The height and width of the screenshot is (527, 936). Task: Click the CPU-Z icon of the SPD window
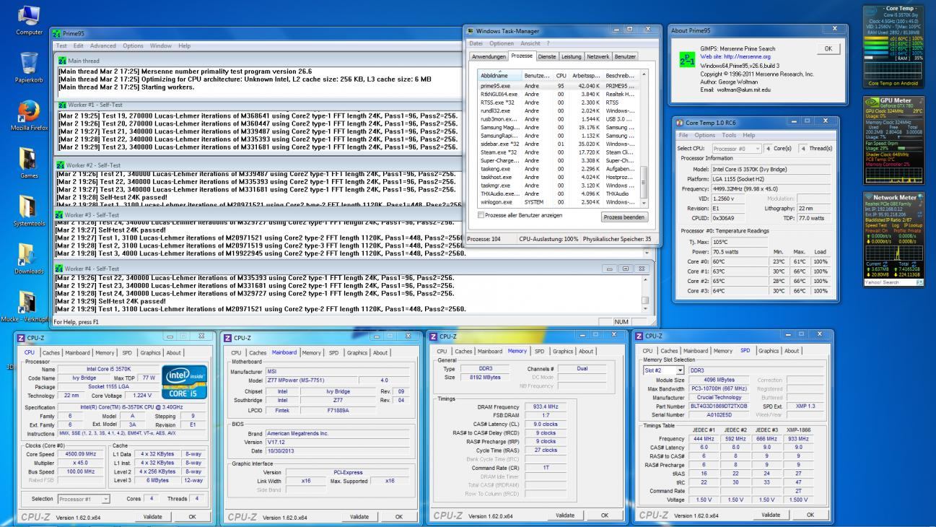tap(639, 336)
